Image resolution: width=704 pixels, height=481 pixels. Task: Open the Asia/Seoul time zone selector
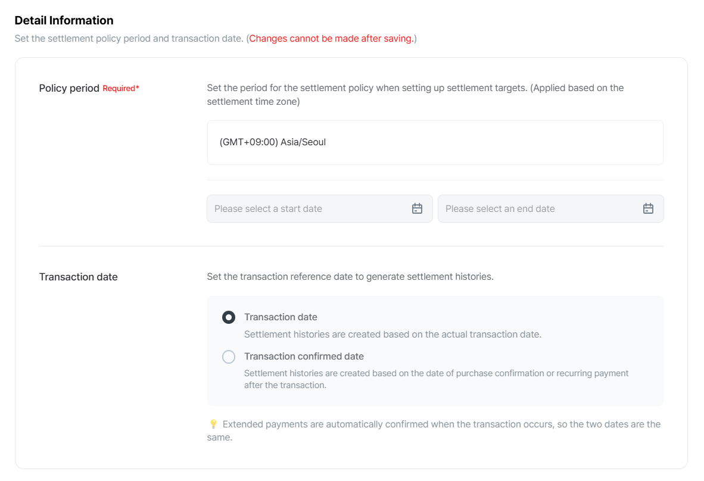coord(435,142)
